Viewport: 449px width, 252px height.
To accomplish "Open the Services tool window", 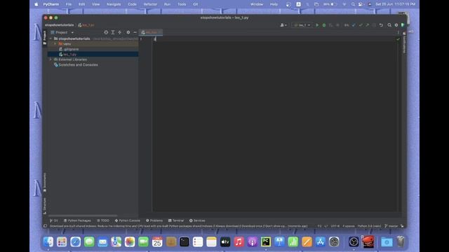I will (x=197, y=220).
